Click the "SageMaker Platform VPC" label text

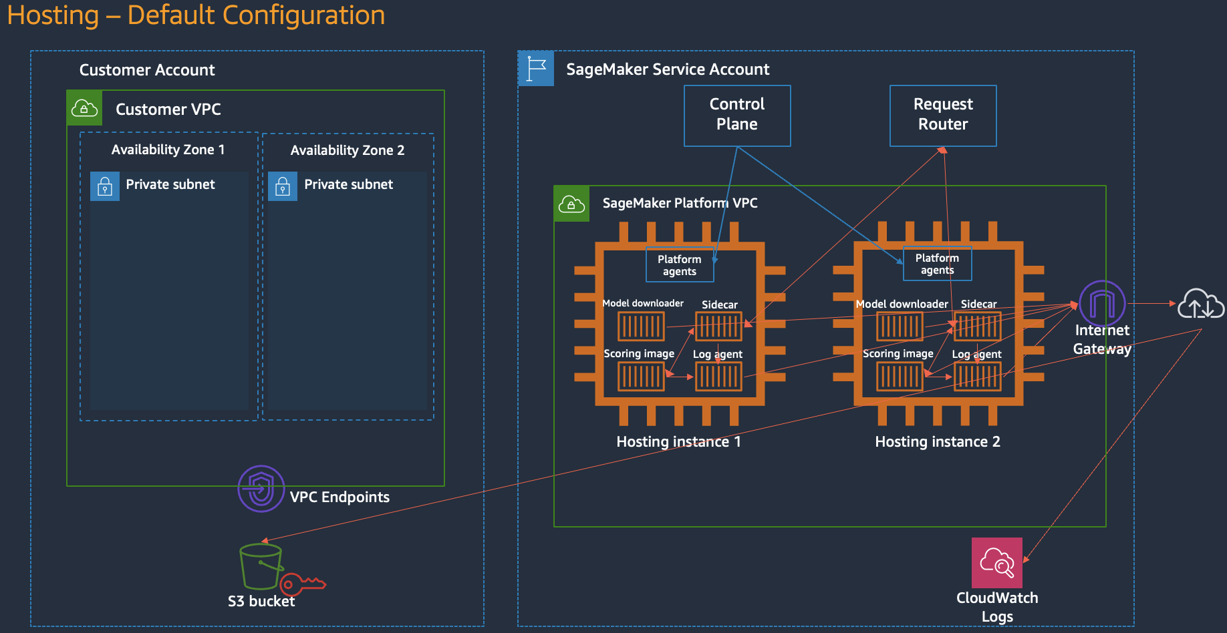click(x=680, y=203)
